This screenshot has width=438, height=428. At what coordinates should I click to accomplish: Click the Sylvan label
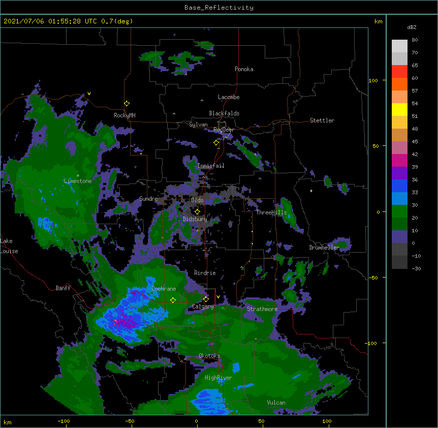pos(198,125)
